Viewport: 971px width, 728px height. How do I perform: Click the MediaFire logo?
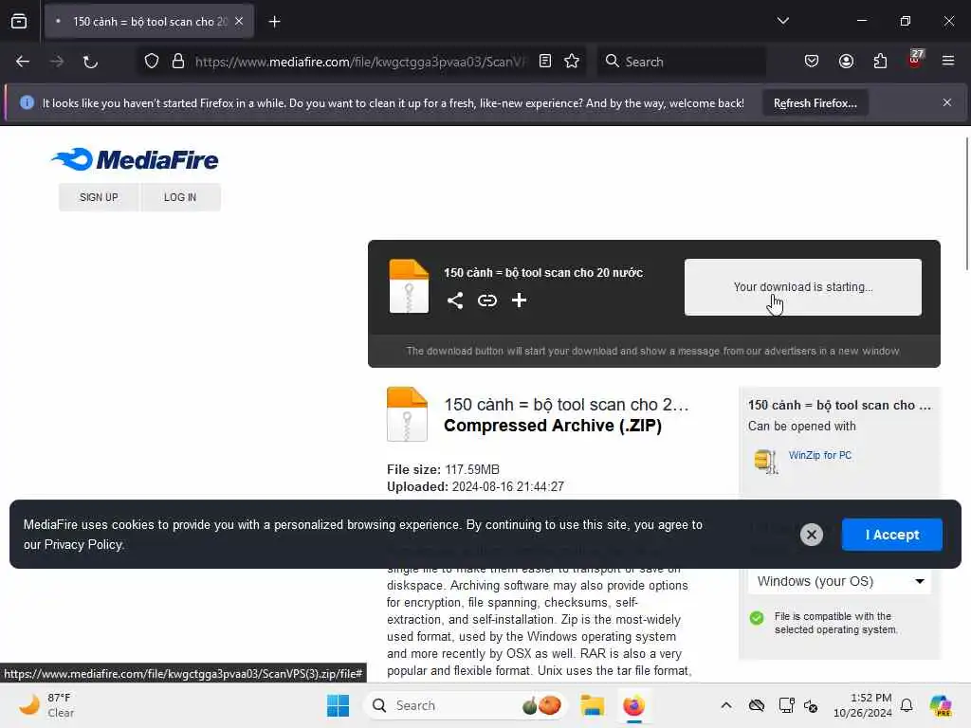(135, 159)
